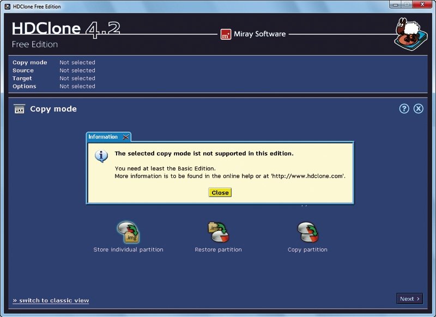
Task: Click the Next button
Action: [410, 298]
